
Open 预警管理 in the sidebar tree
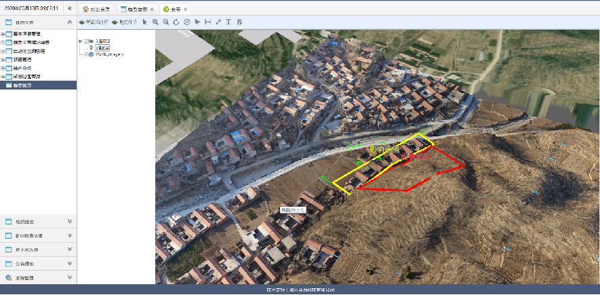pyautogui.click(x=22, y=60)
